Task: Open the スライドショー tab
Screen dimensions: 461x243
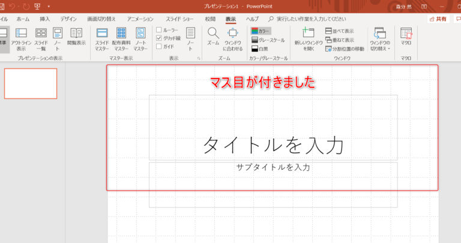Action: point(179,19)
